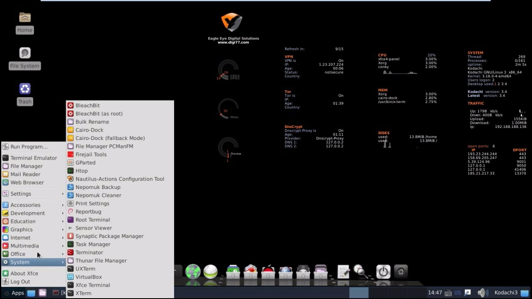Open Root Terminal
The width and height of the screenshot is (532, 299).
[120, 220]
